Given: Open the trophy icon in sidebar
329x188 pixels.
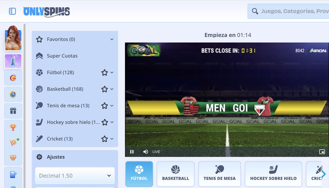Looking at the screenshot, I should coord(13,127).
